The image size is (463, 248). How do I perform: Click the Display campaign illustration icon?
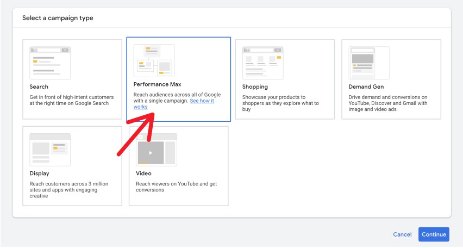50,148
